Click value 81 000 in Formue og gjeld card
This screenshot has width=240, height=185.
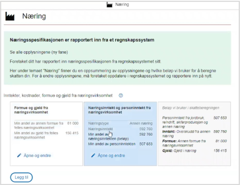73,123
